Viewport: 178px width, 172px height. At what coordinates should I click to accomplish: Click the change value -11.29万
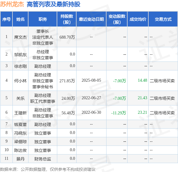pyautogui.click(x=119, y=113)
